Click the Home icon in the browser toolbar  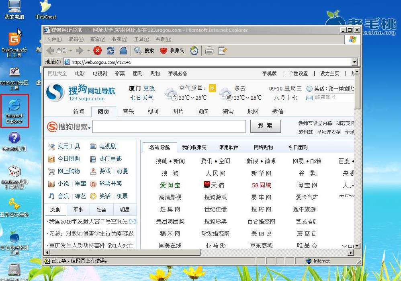(123, 50)
